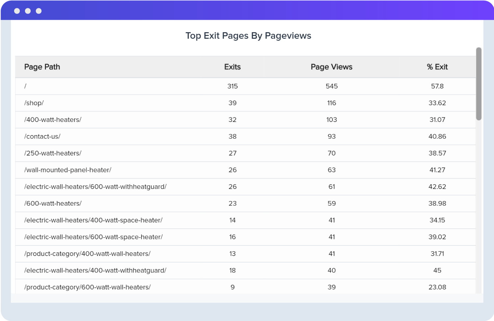
Task: Select the /electric-wall-heaters/600-watt-space-heater/ path
Action: (x=94, y=237)
